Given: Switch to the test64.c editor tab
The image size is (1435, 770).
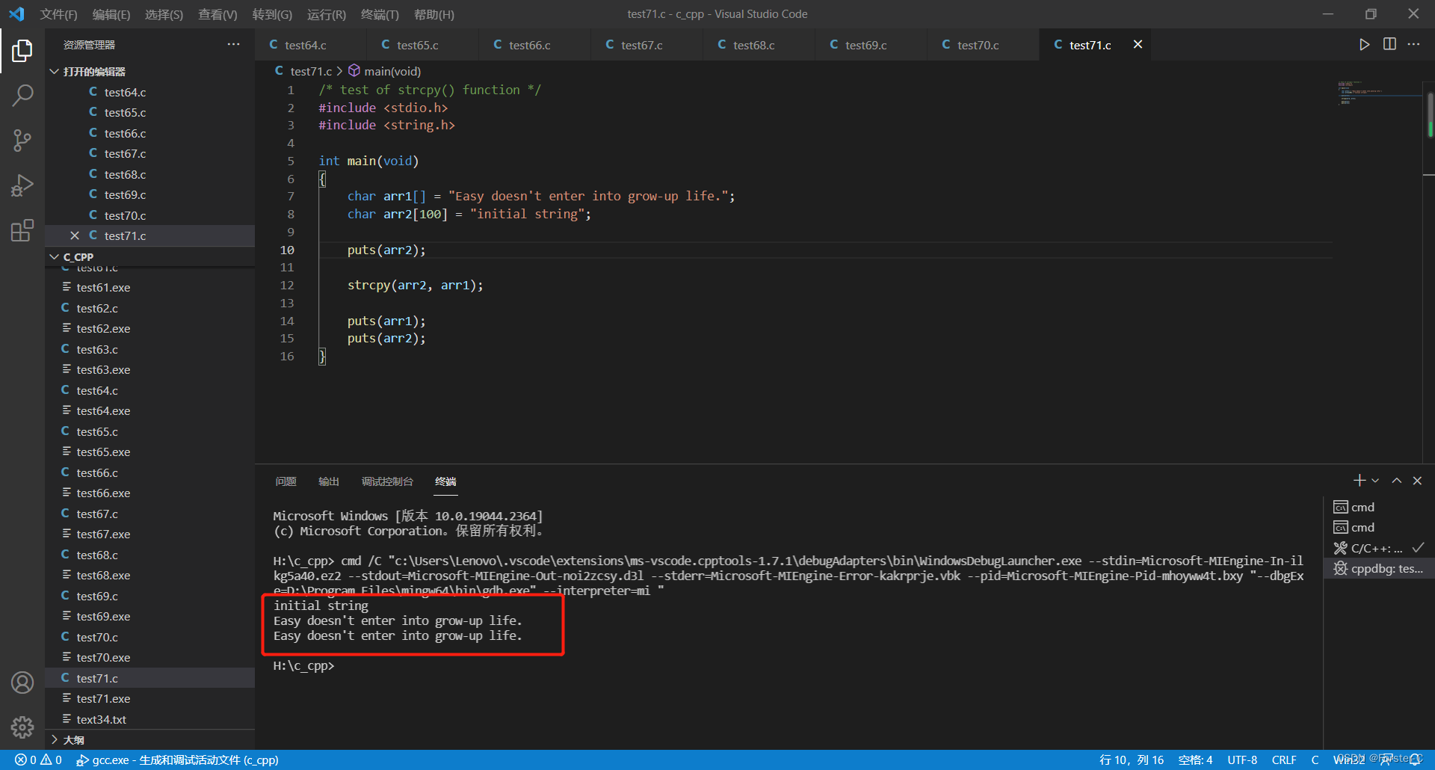Looking at the screenshot, I should pyautogui.click(x=310, y=45).
